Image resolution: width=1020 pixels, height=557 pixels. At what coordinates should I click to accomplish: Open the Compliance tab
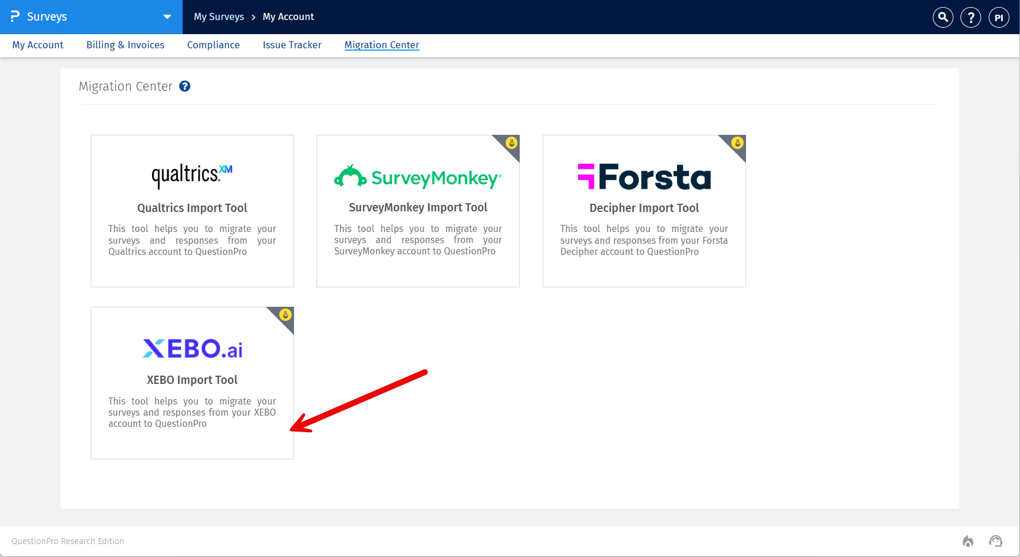coord(213,45)
